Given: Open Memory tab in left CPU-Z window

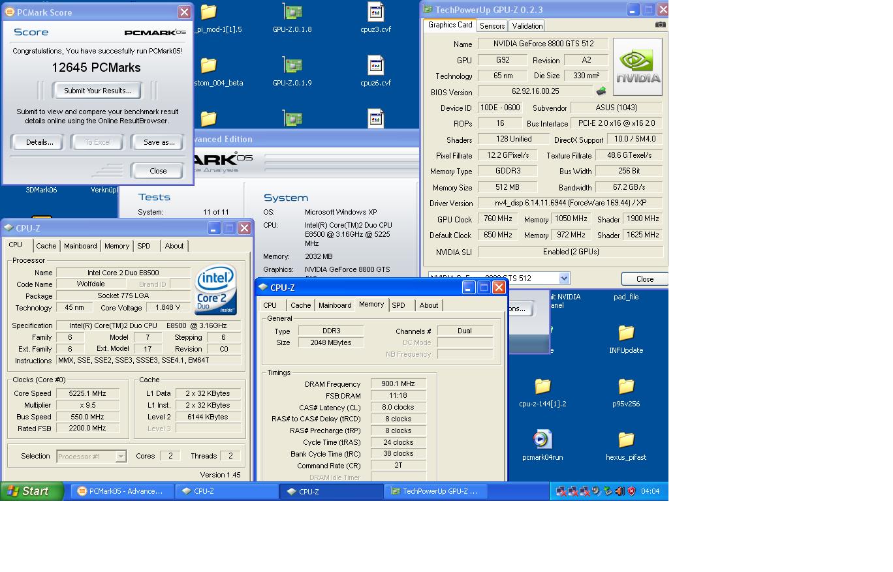Looking at the screenshot, I should point(117,246).
